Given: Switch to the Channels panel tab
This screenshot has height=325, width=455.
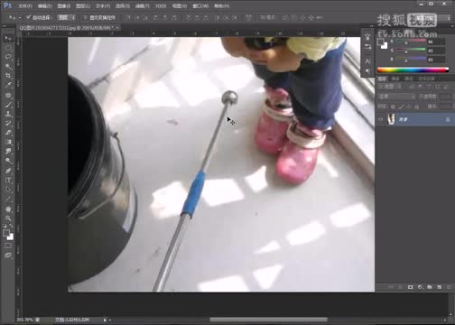Looking at the screenshot, I should [x=395, y=79].
